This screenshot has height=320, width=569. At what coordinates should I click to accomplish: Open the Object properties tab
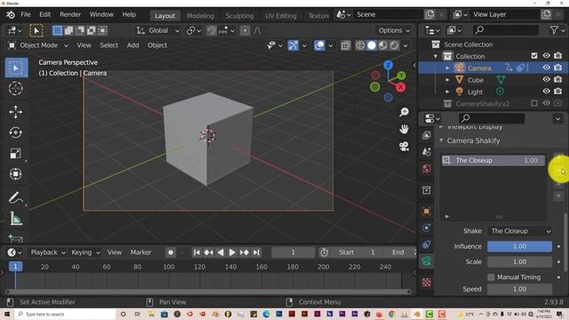tap(427, 212)
